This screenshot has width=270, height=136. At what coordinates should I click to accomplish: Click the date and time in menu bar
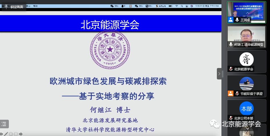[x=207, y=6]
